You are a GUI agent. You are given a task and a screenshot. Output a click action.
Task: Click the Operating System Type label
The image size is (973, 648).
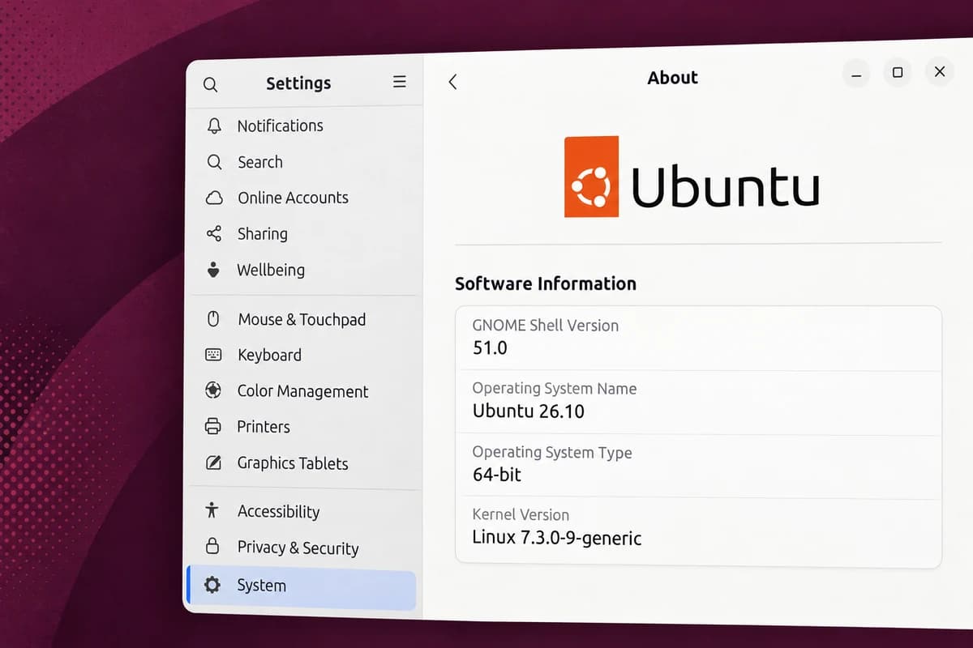(552, 453)
